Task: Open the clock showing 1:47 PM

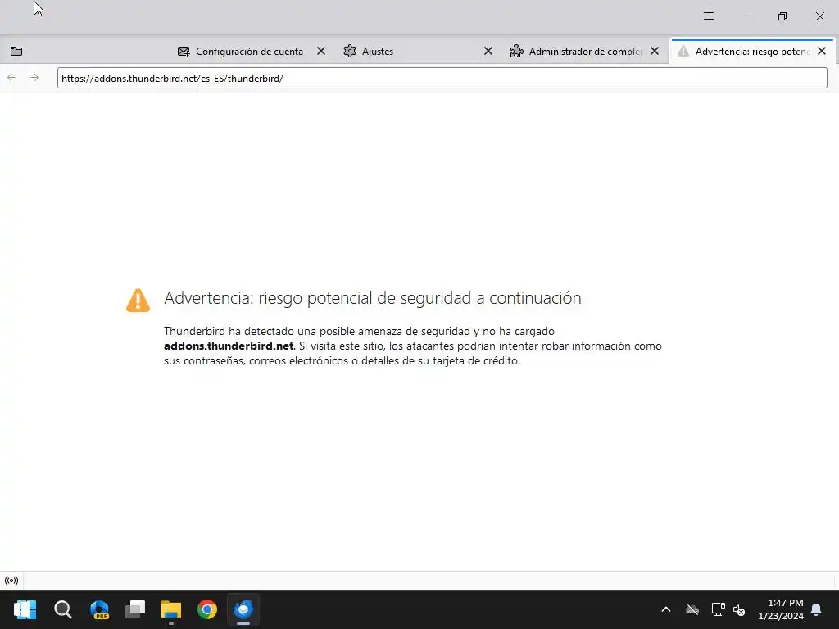Action: [x=781, y=609]
